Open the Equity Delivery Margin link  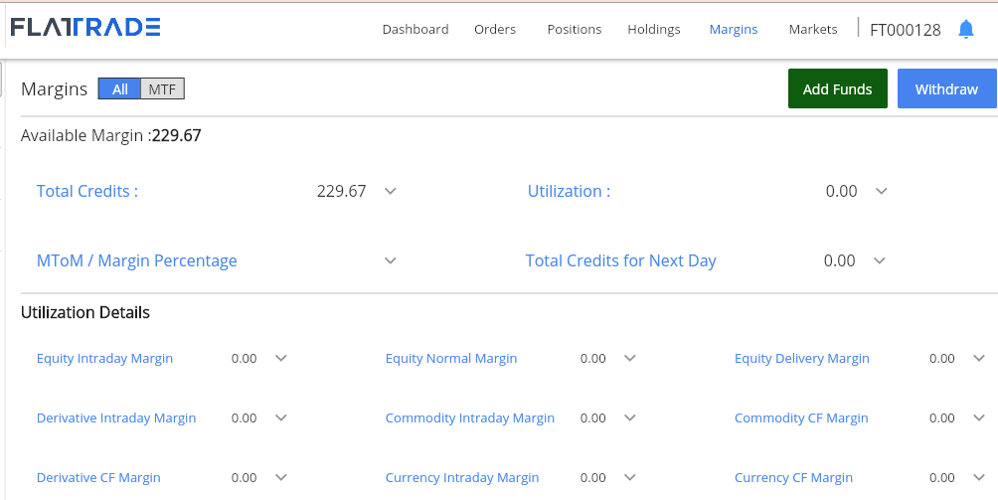(x=801, y=358)
